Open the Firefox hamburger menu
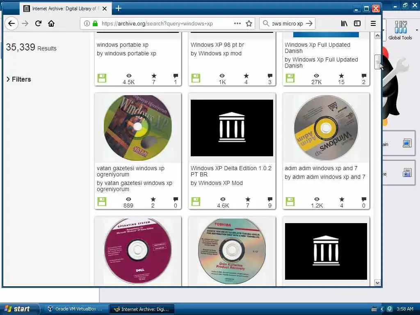 point(373,23)
